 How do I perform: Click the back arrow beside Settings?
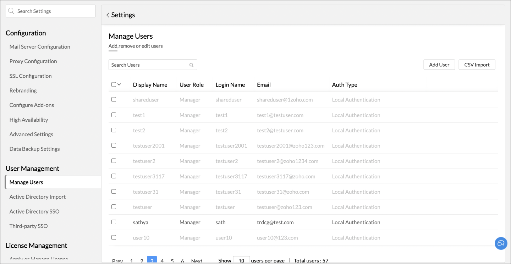[108, 15]
